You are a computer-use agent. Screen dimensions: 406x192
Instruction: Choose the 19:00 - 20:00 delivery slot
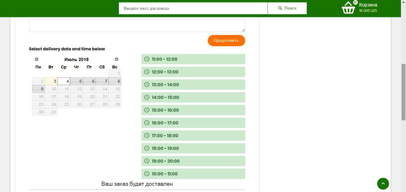(x=193, y=161)
